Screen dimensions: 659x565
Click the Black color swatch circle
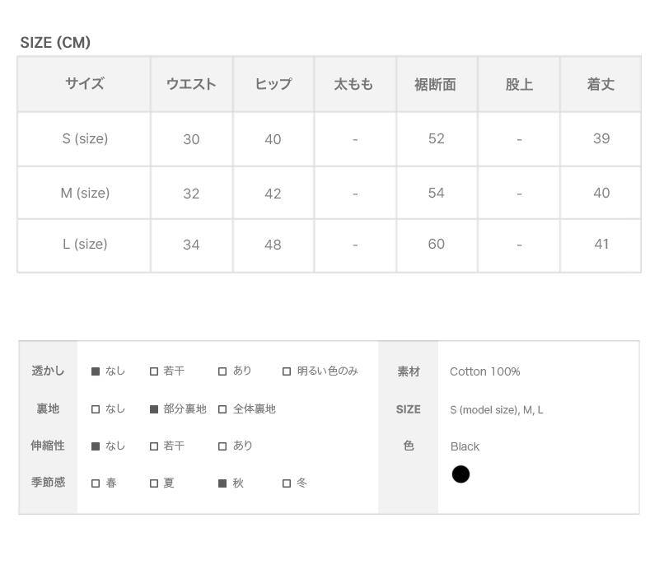[460, 474]
